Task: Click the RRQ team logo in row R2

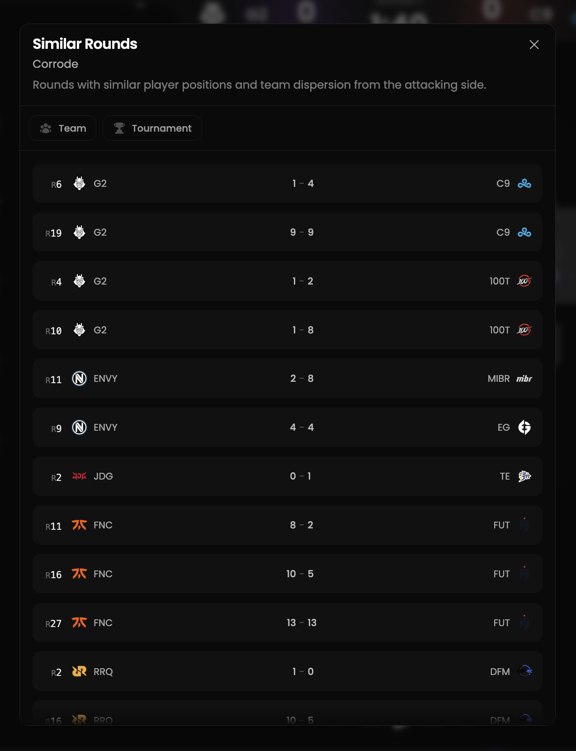Action: pos(79,671)
